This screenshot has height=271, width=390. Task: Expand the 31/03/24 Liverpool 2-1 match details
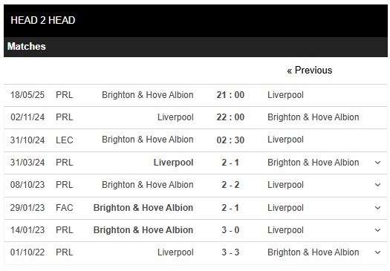377,163
